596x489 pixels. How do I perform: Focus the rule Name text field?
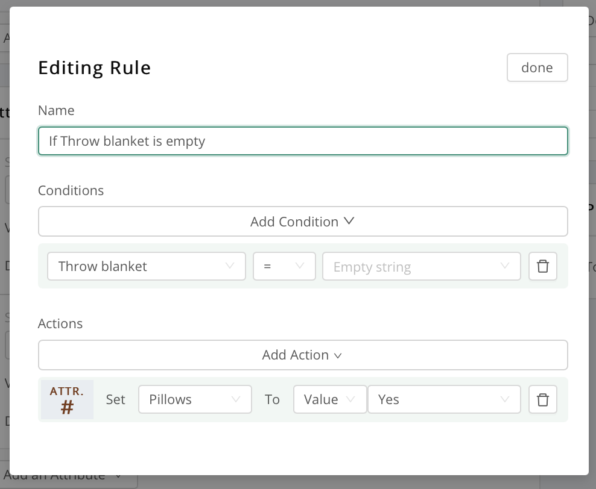[303, 141]
